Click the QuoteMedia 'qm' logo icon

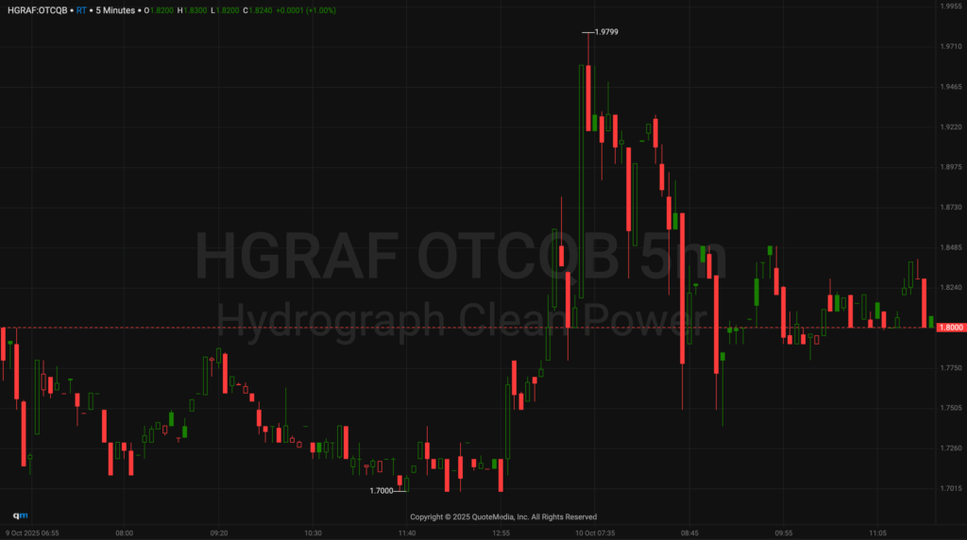20,515
